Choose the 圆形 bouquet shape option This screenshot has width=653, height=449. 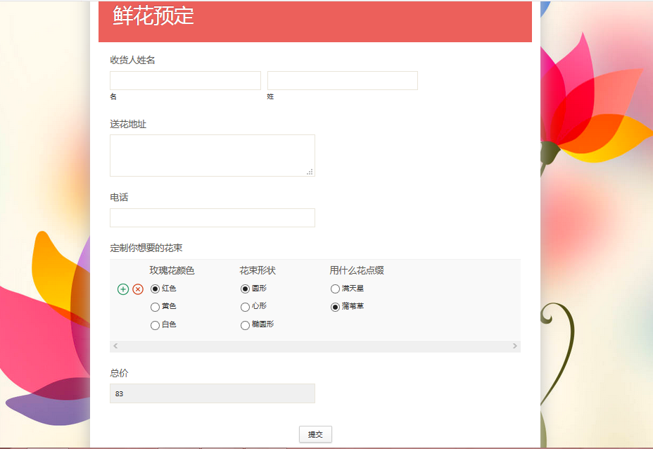click(x=245, y=289)
